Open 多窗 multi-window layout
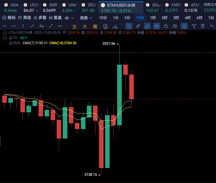Image resolution: width=216 pixels, height=183 pixels. coord(40,18)
